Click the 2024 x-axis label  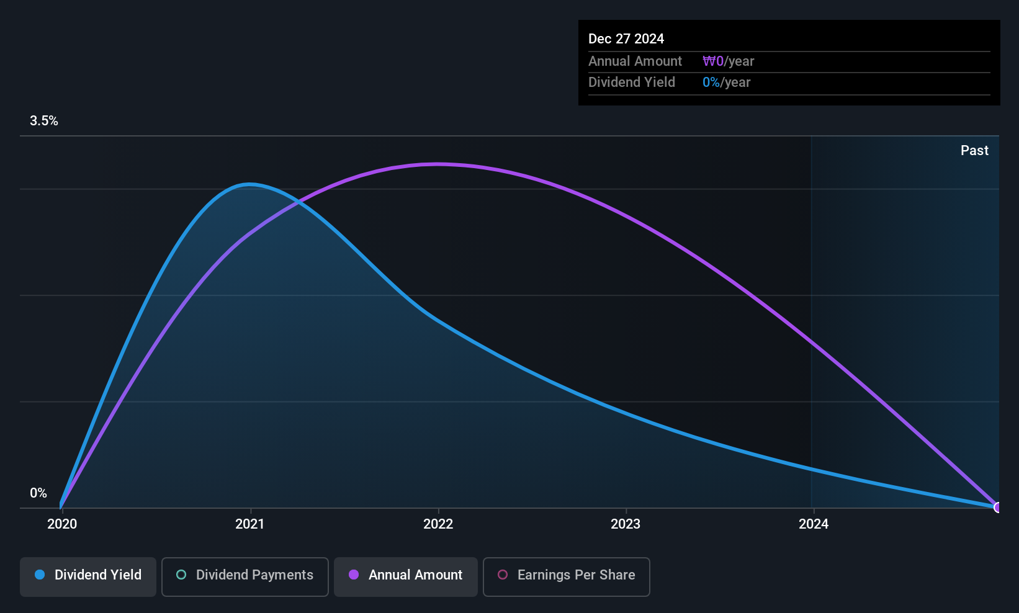(814, 524)
